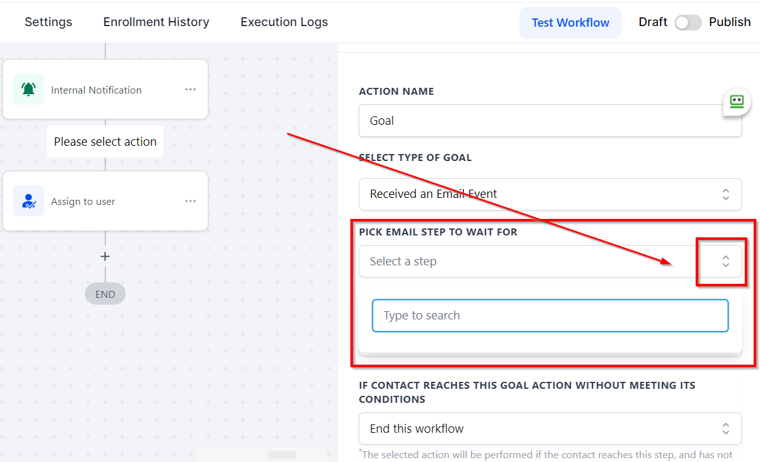760x462 pixels.
Task: Click the Internal Notification bell icon
Action: 29,90
